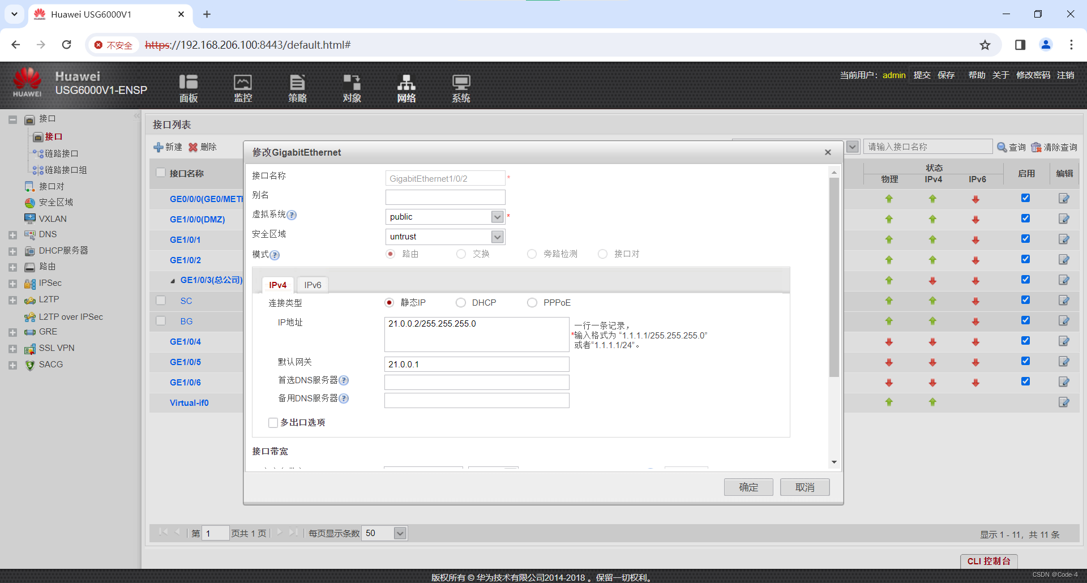The width and height of the screenshot is (1087, 583).
Task: Click the help icon beside 虚拟系统
Action: point(292,215)
